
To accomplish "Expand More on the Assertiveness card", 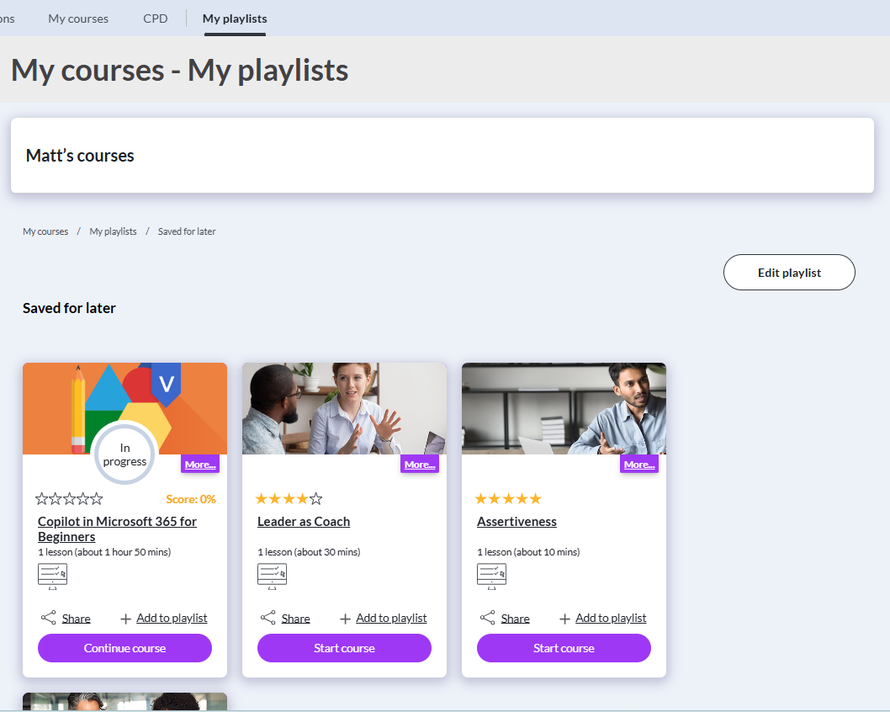I will pos(639,464).
